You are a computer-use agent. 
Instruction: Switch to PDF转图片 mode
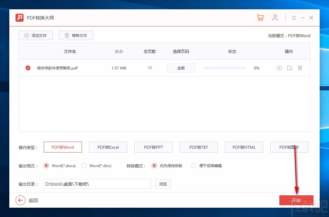pyautogui.click(x=289, y=147)
